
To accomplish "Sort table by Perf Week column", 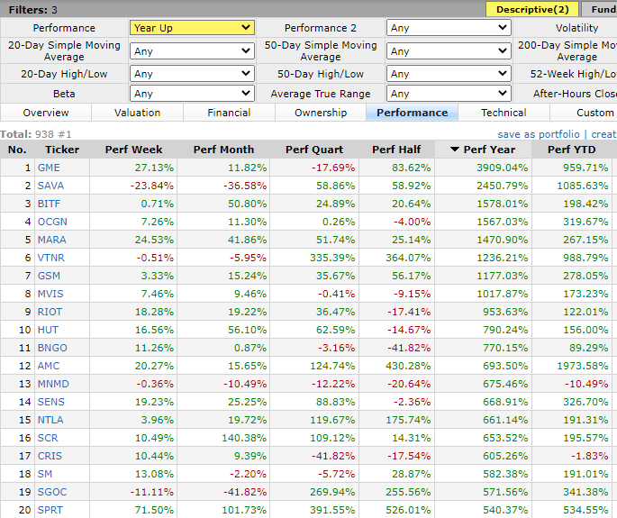I will pos(133,150).
